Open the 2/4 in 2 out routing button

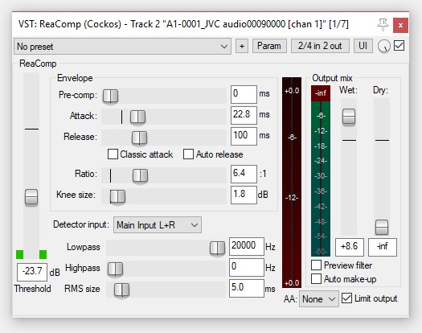point(320,46)
